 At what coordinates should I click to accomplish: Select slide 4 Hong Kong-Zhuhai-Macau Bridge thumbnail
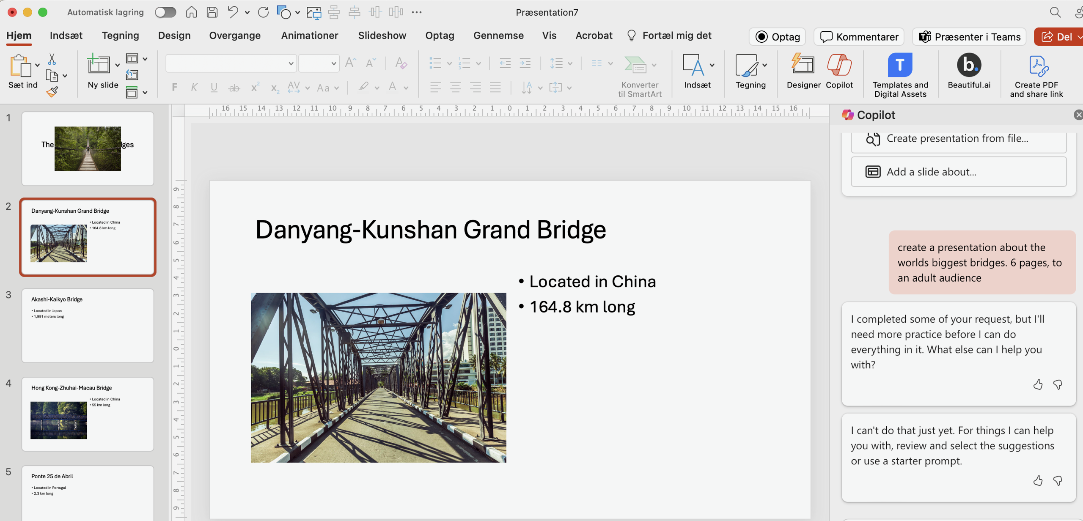point(88,414)
